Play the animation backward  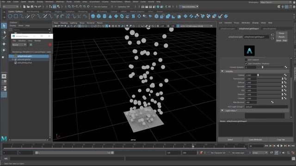pyautogui.click(x=278, y=146)
